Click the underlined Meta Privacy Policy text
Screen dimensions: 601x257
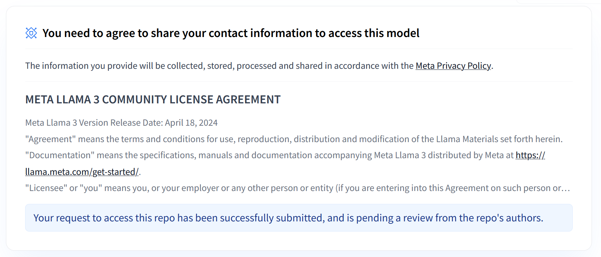click(453, 66)
